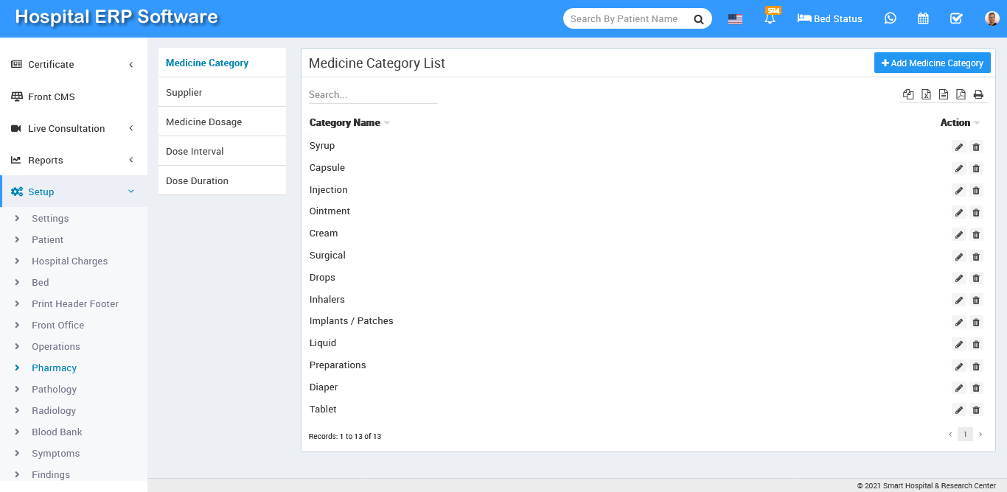1007x492 pixels.
Task: Delete the Liquid category
Action: 976,344
